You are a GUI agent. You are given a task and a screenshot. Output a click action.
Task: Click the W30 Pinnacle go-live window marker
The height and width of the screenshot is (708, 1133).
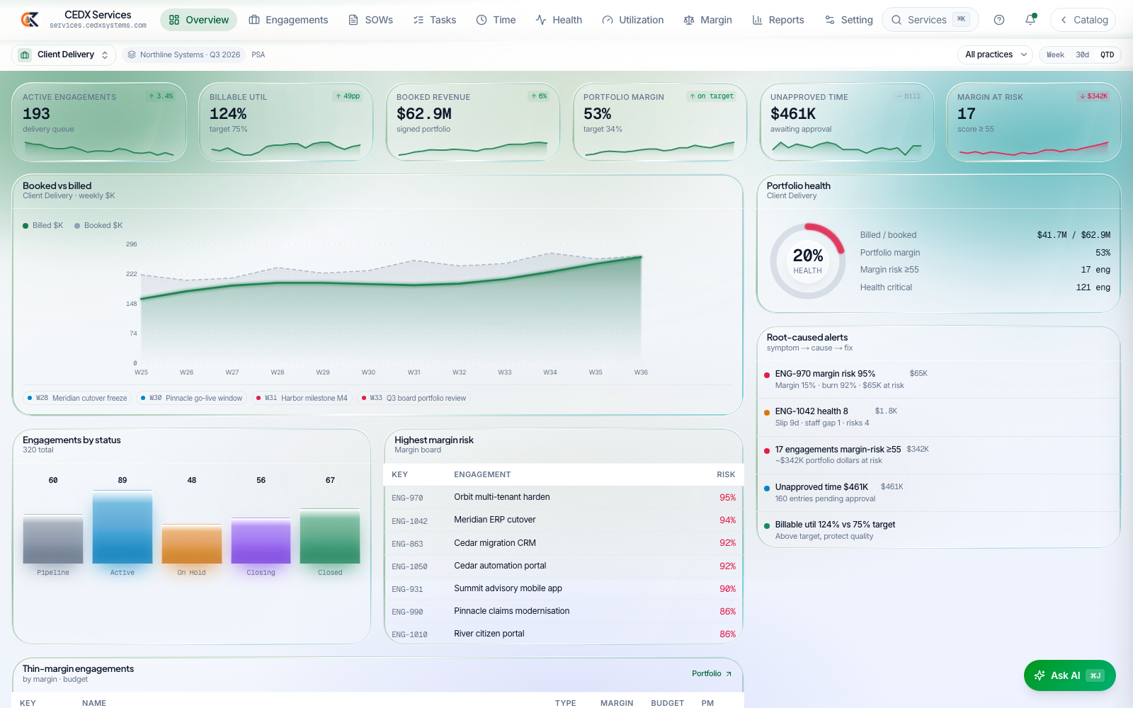point(191,398)
